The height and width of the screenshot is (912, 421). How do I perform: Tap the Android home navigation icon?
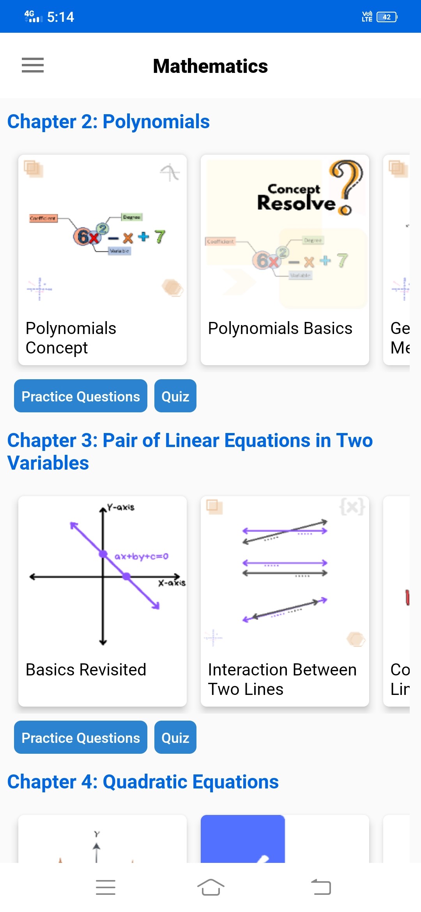pyautogui.click(x=210, y=887)
